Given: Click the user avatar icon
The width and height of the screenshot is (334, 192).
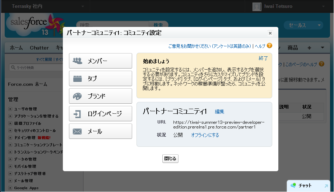Looking at the screenshot, I should click(x=257, y=6).
